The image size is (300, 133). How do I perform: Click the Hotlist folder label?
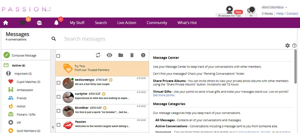pos(21,106)
